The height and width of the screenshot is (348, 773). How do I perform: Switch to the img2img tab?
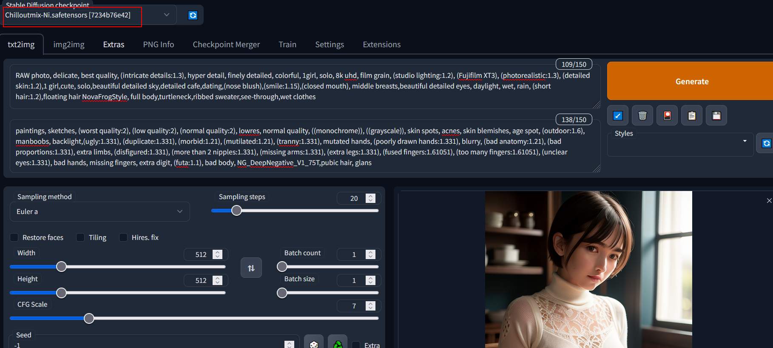69,44
